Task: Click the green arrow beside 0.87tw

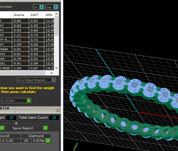Action: coord(48,141)
